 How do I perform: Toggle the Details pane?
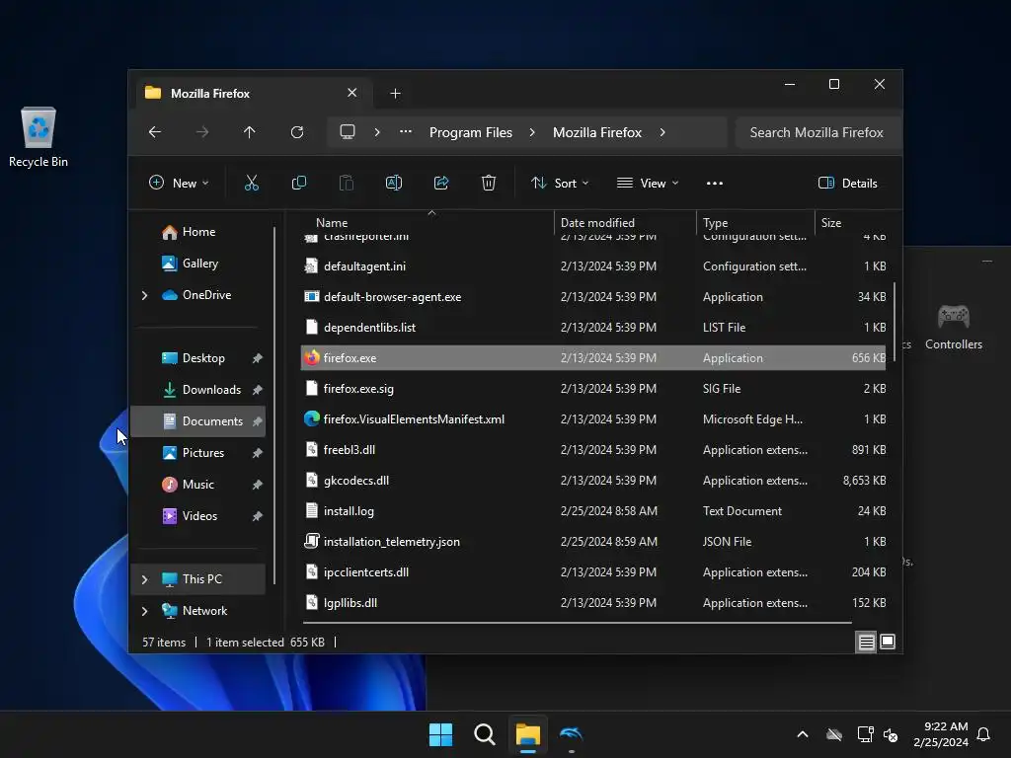pyautogui.click(x=848, y=183)
